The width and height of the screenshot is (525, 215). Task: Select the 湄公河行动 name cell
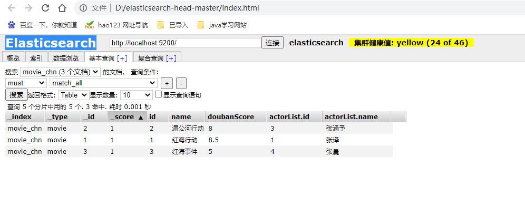click(x=188, y=129)
